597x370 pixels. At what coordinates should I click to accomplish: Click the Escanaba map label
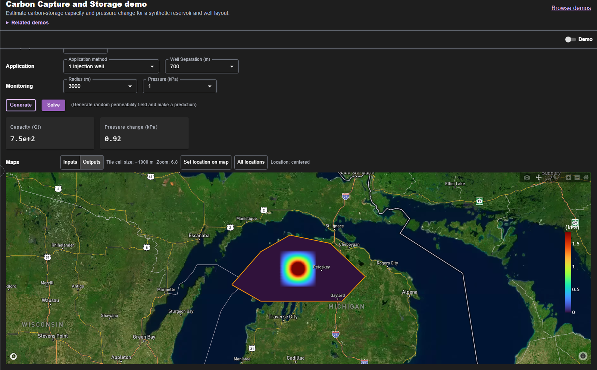199,236
